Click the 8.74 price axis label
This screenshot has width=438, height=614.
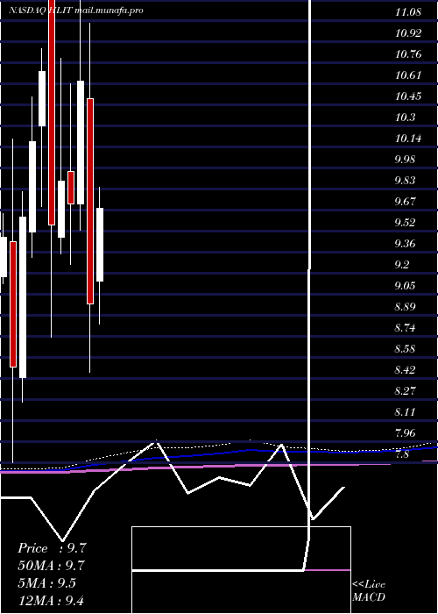point(406,328)
